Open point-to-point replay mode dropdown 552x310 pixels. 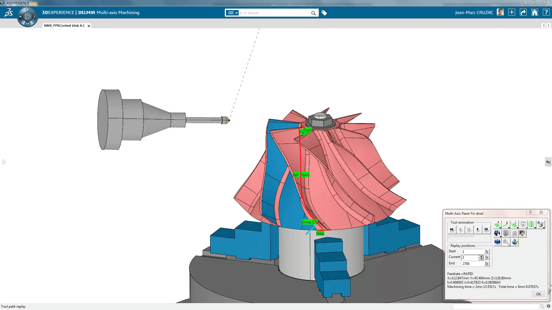coord(506,225)
